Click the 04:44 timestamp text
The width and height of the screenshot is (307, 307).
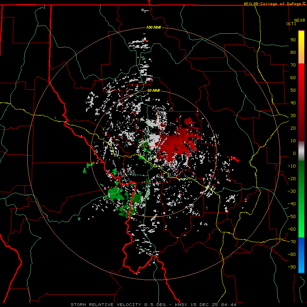tap(229, 305)
